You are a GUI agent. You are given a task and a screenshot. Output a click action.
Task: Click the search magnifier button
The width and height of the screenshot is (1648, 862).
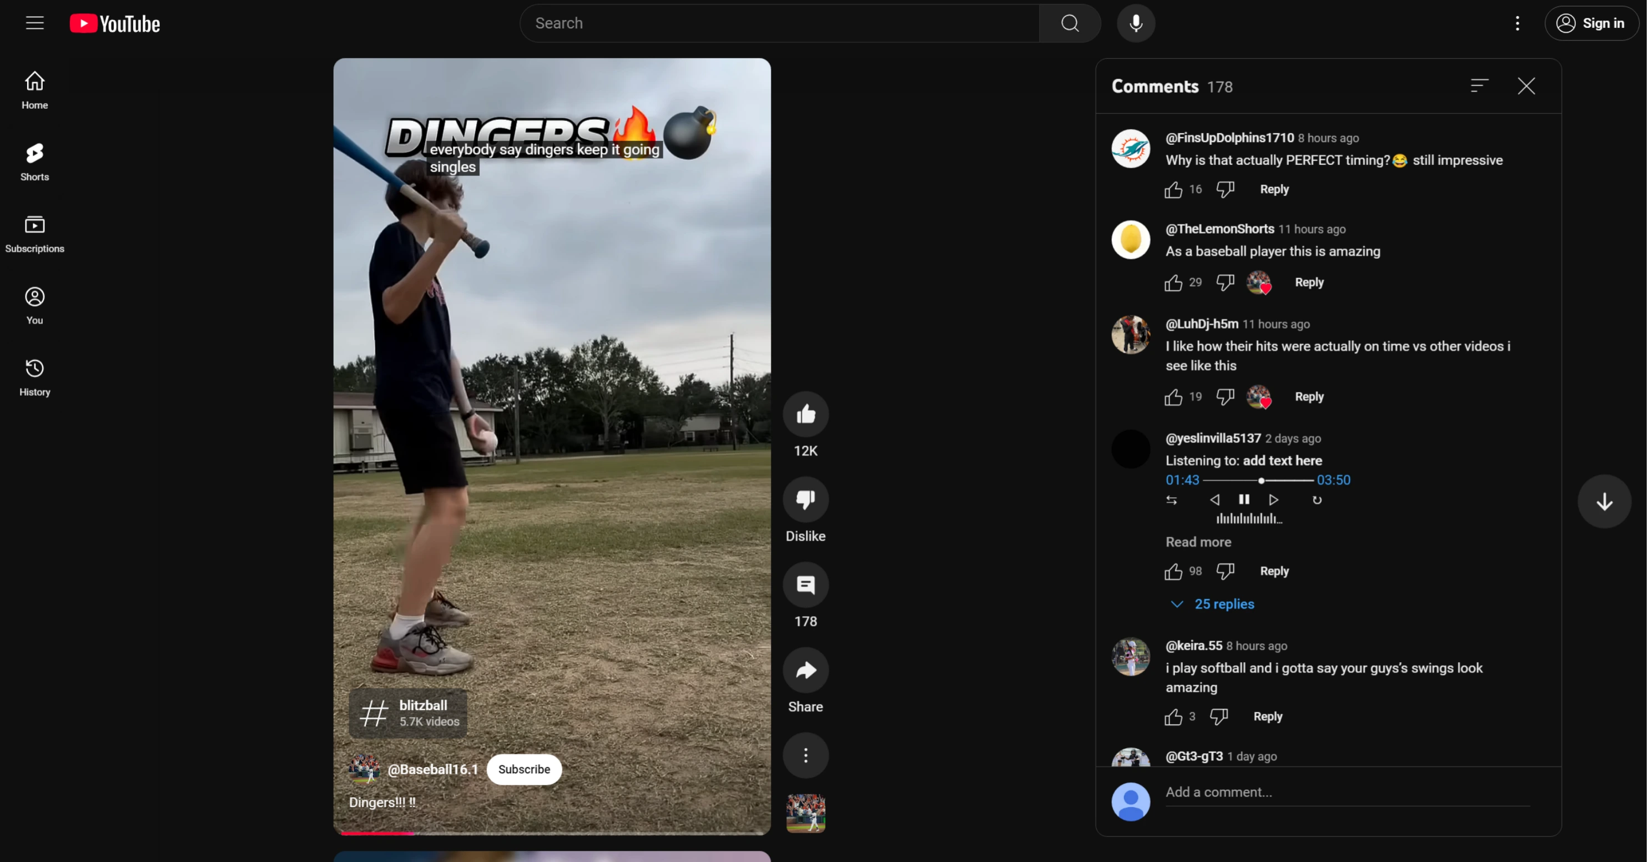coord(1070,23)
